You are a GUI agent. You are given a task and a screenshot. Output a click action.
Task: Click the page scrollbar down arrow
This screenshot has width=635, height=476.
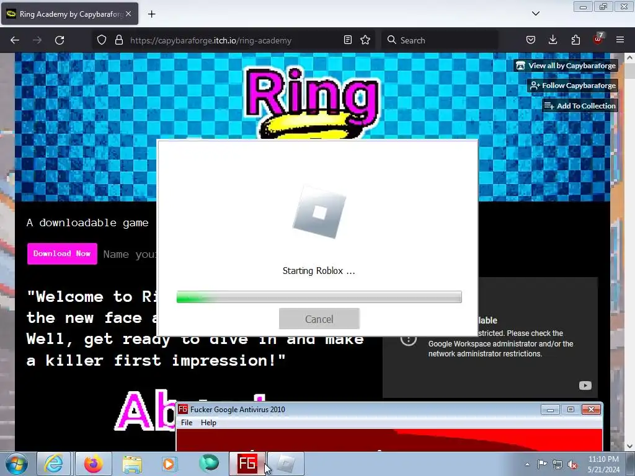click(629, 446)
